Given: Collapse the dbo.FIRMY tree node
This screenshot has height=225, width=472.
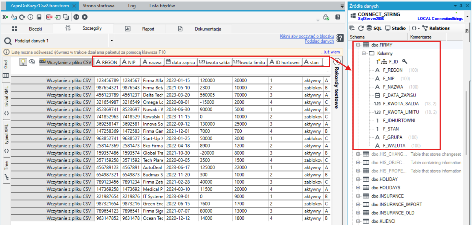Looking at the screenshot, I should [358, 45].
